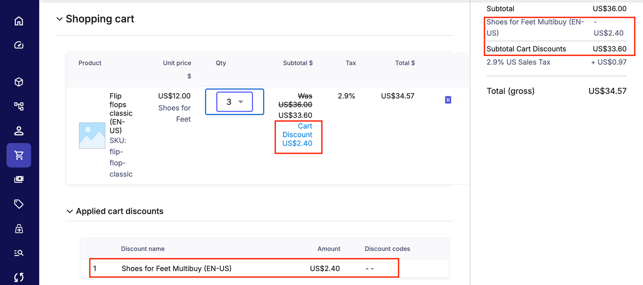This screenshot has height=285, width=643.
Task: Collapse the Shopping cart section
Action: click(60, 19)
